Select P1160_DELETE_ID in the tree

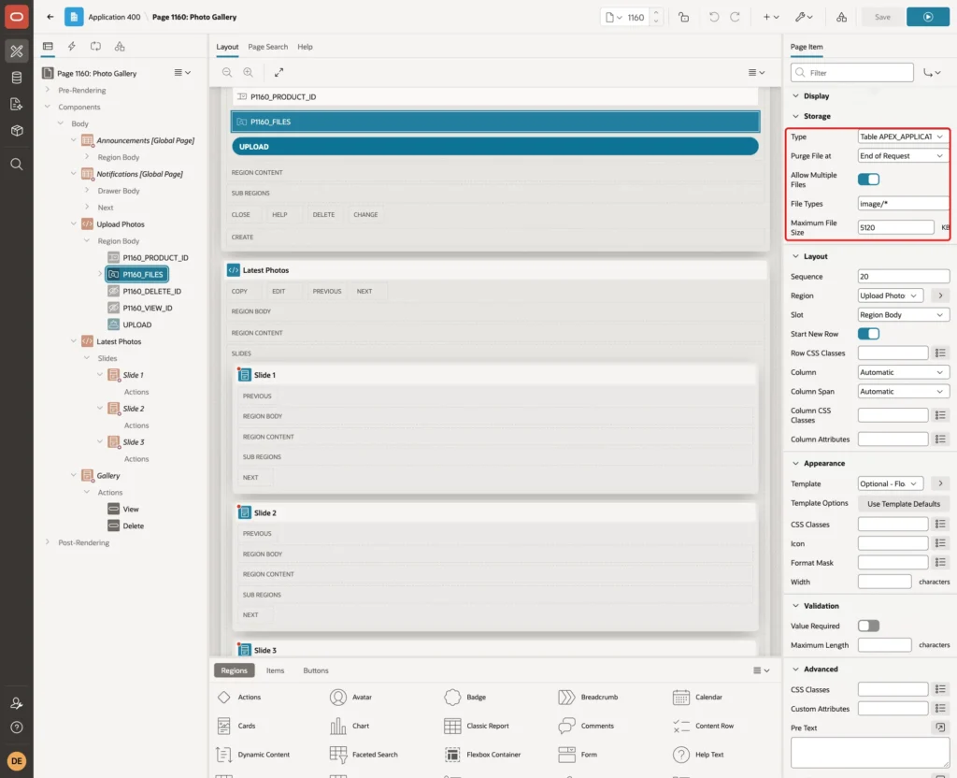pos(151,292)
